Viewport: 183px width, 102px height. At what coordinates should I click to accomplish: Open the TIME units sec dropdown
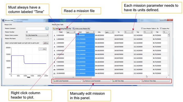71,32
